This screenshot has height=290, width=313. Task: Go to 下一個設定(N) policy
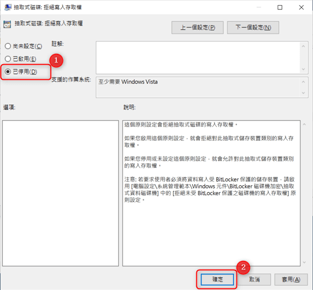(x=253, y=27)
